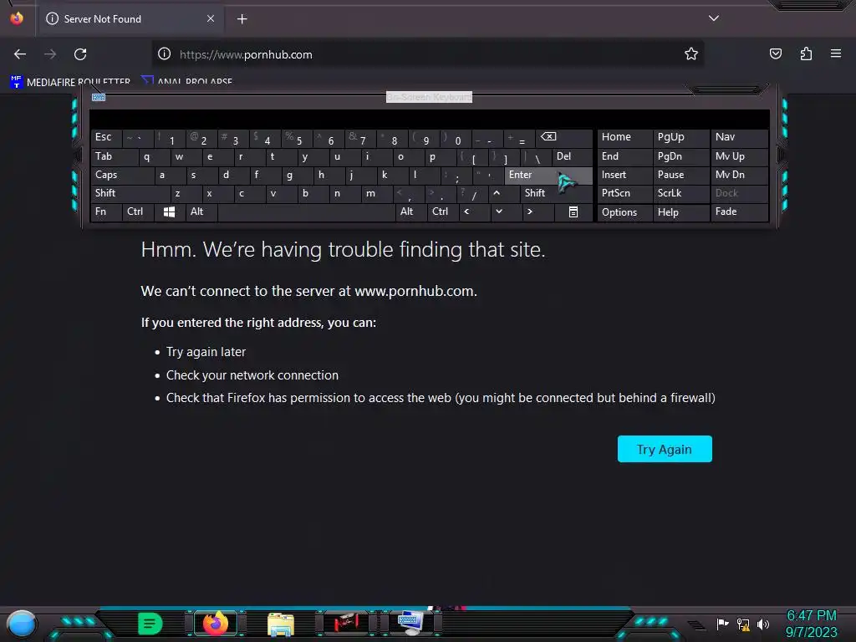856x642 pixels.
Task: Click the Mv Dn key
Action: pos(739,175)
